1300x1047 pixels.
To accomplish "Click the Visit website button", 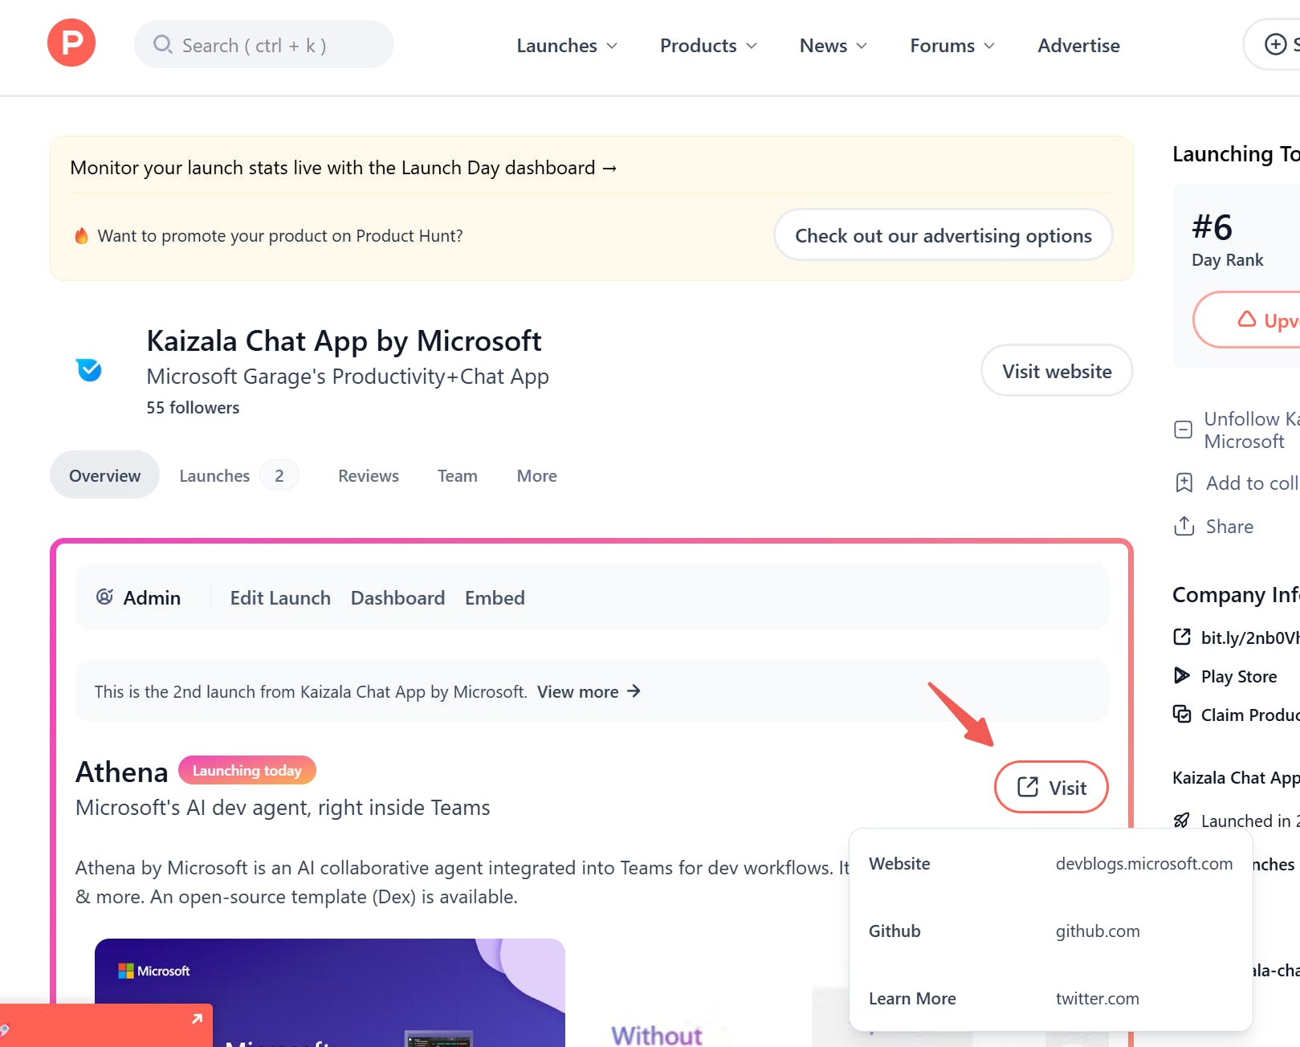I will pyautogui.click(x=1057, y=371).
